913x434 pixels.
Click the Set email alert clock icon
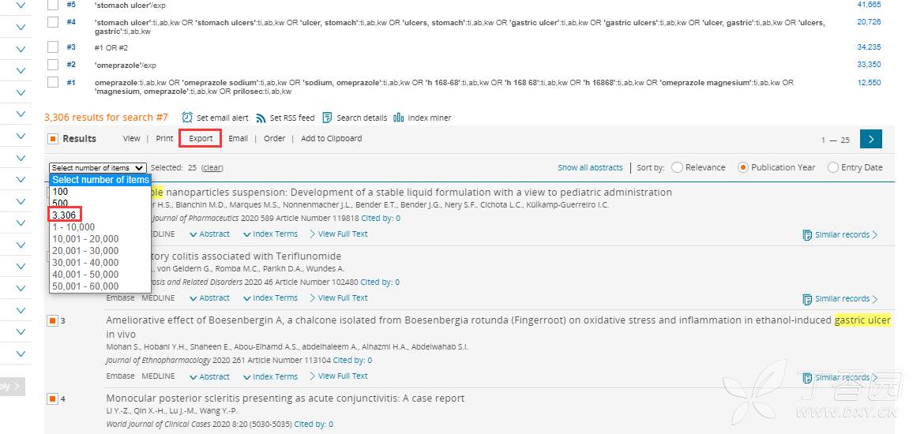tap(187, 118)
